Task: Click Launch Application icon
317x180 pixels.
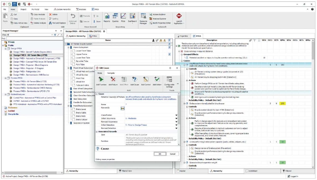Action: pyautogui.click(x=179, y=16)
